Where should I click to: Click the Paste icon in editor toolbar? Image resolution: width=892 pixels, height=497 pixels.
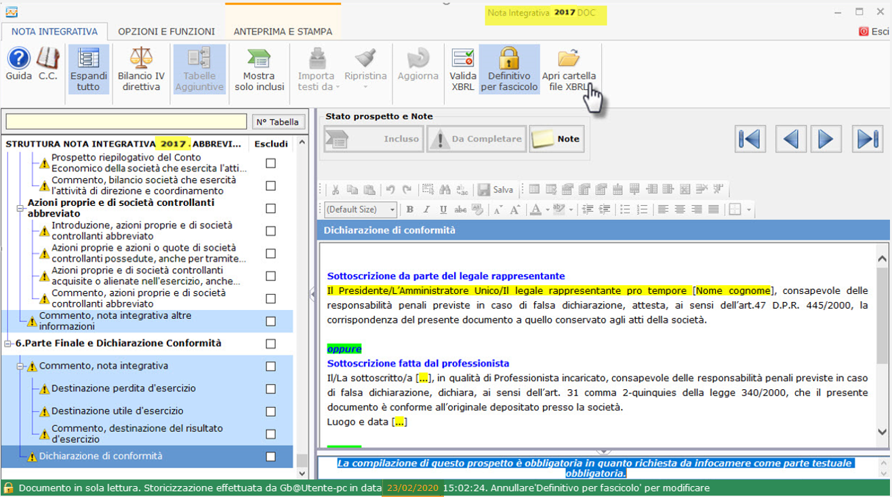(x=369, y=190)
